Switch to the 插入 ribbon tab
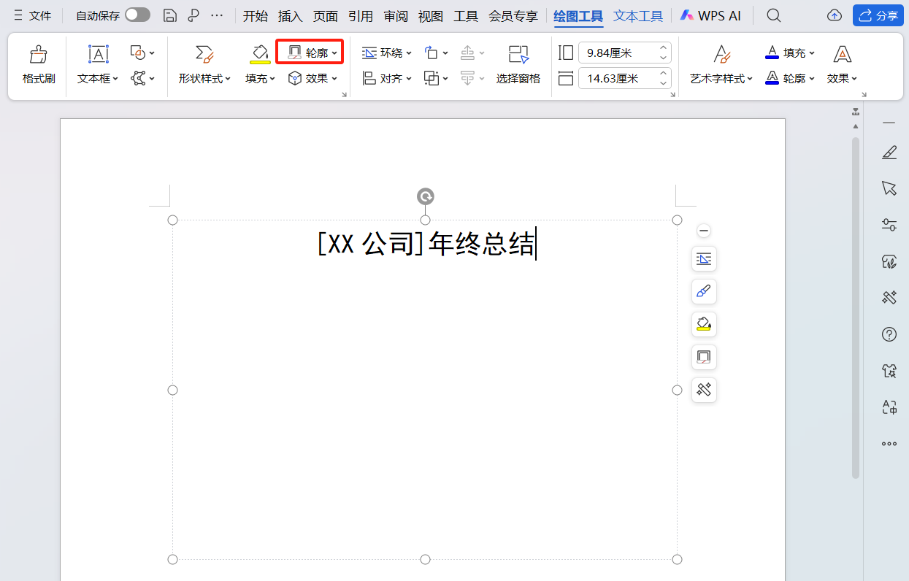Screen dimensions: 909x581 (x=290, y=15)
